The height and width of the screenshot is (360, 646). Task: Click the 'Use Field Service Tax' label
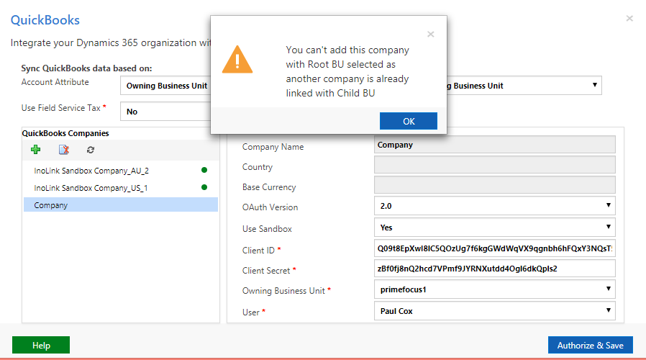61,108
